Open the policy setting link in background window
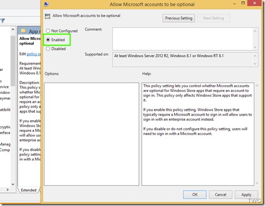This screenshot has width=265, height=206. click(x=34, y=54)
